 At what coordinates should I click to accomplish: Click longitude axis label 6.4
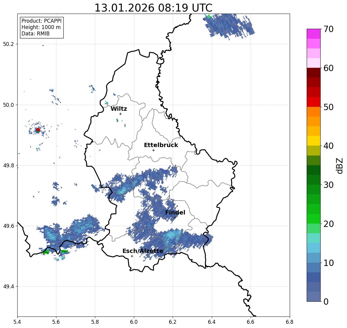[x=212, y=322]
